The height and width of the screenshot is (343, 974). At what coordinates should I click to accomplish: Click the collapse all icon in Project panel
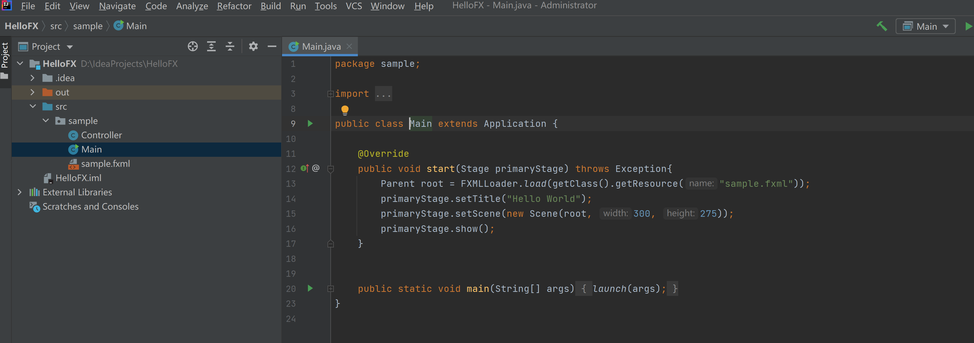[229, 47]
